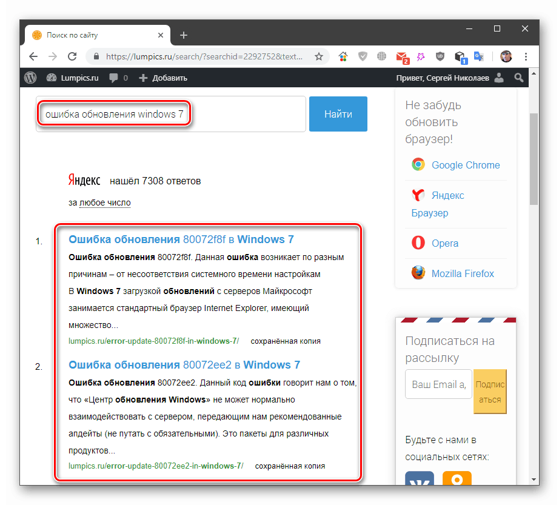
Task: Click the Mozilla Firefox icon in sidebar
Action: (418, 272)
